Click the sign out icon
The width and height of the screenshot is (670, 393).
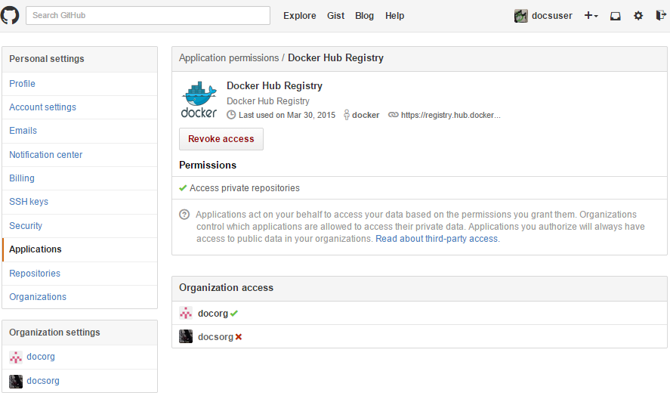pyautogui.click(x=660, y=16)
